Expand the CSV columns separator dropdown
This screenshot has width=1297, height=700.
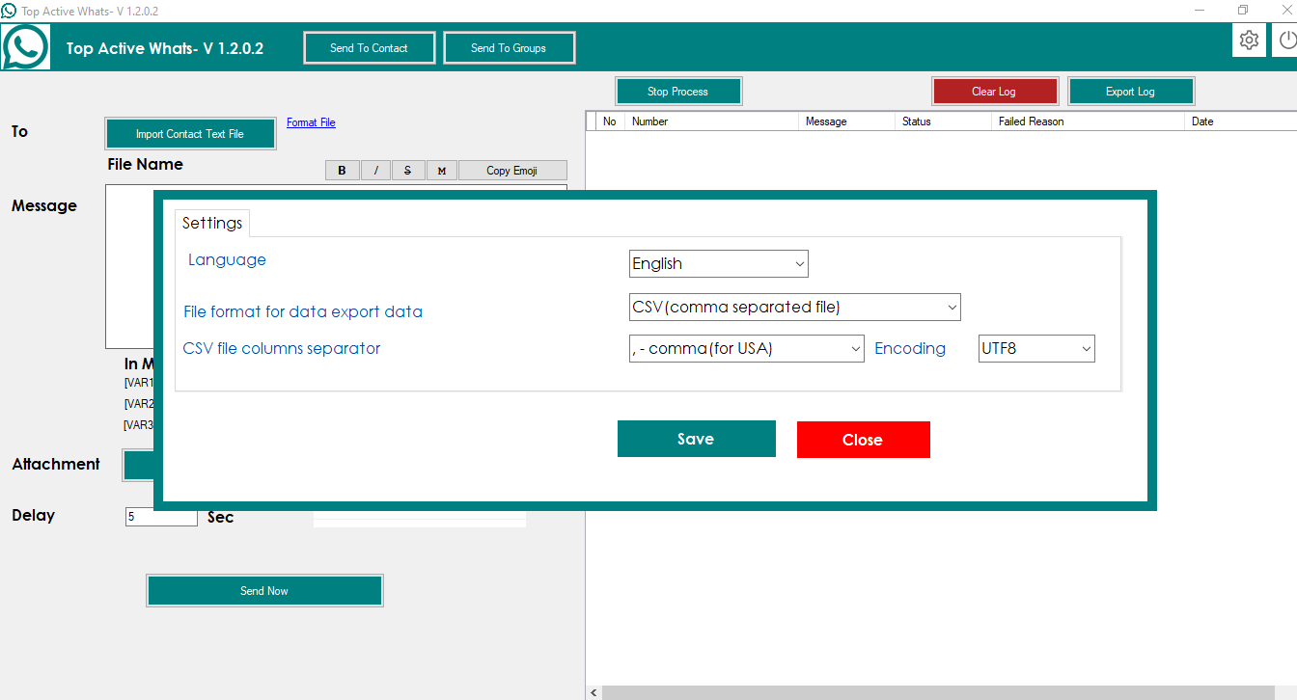[746, 348]
